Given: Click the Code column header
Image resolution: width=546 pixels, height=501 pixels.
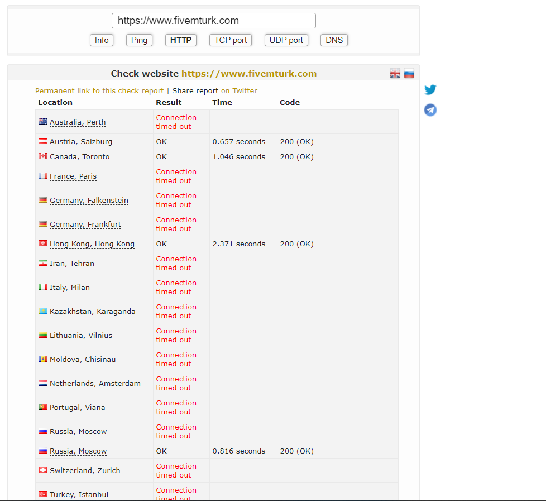Looking at the screenshot, I should tap(290, 102).
